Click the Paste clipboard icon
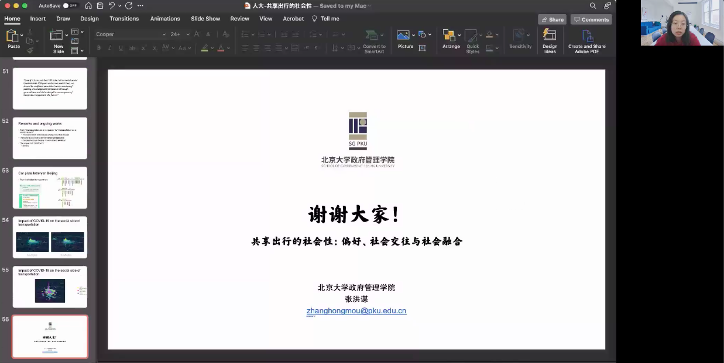 [x=13, y=37]
